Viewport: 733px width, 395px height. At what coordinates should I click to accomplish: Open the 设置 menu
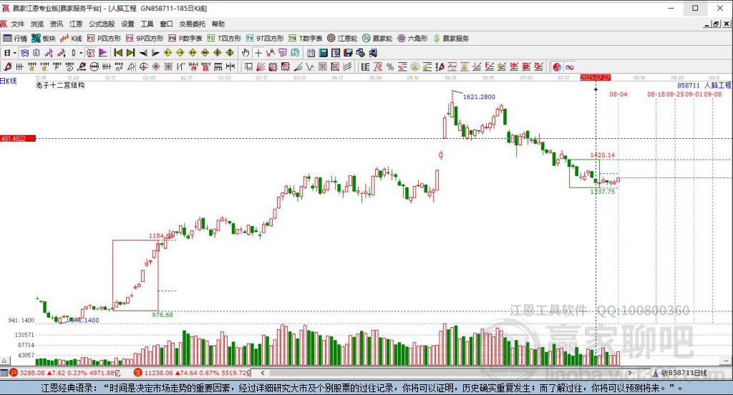[x=127, y=24]
